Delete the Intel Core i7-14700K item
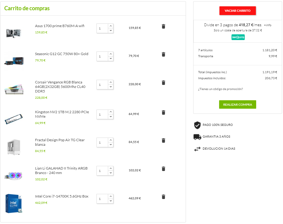Viewport: 283px width, 224px height. [x=163, y=197]
